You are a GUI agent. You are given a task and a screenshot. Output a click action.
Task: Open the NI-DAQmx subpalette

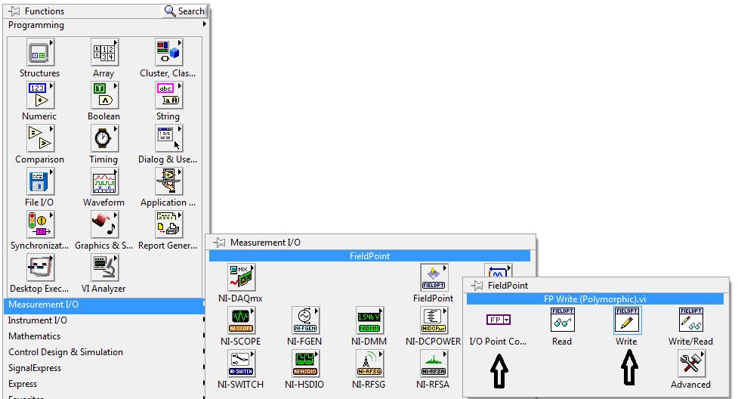(x=241, y=277)
